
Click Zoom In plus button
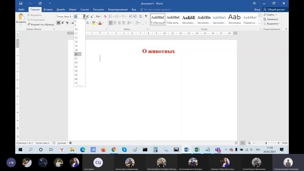click(278, 143)
